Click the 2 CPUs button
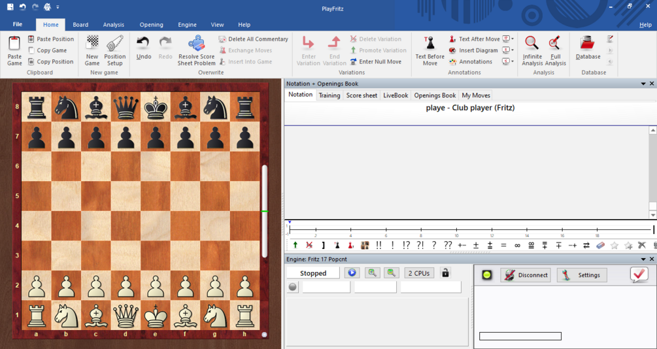The width and height of the screenshot is (657, 349). coord(419,273)
